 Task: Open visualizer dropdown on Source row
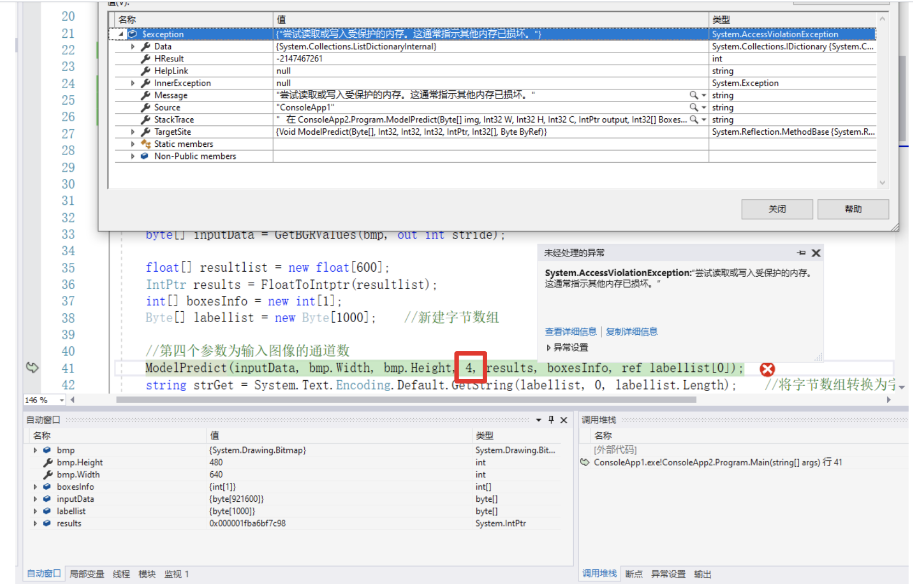704,107
